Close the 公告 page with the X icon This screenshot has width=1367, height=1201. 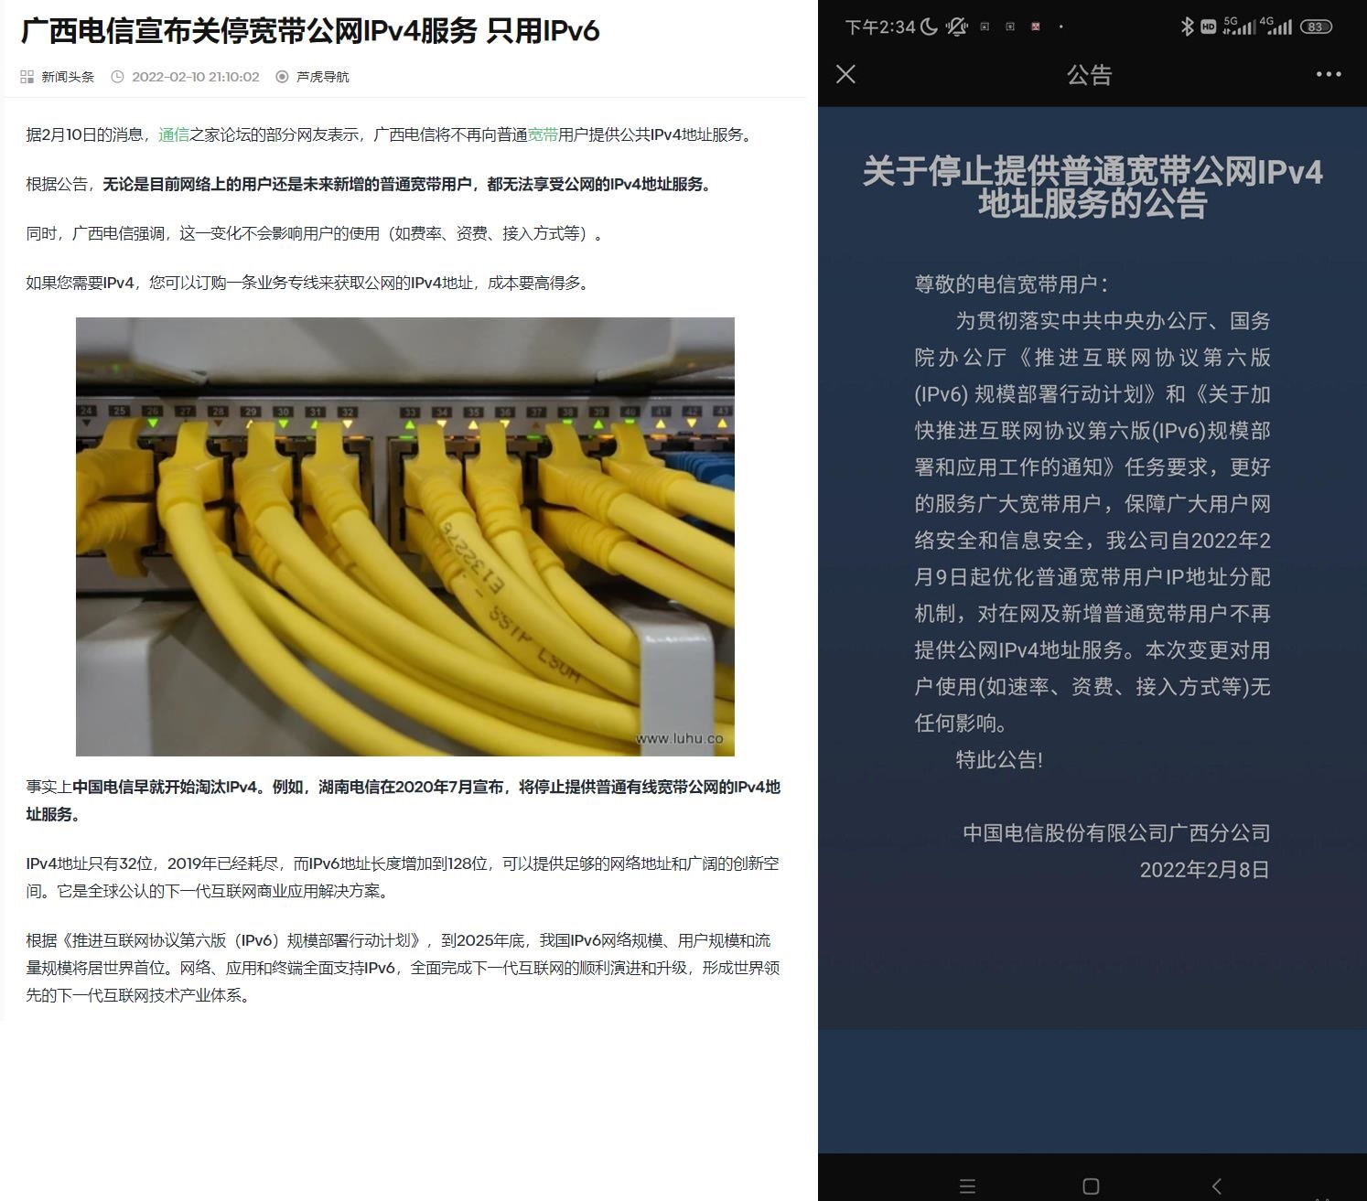pyautogui.click(x=845, y=74)
